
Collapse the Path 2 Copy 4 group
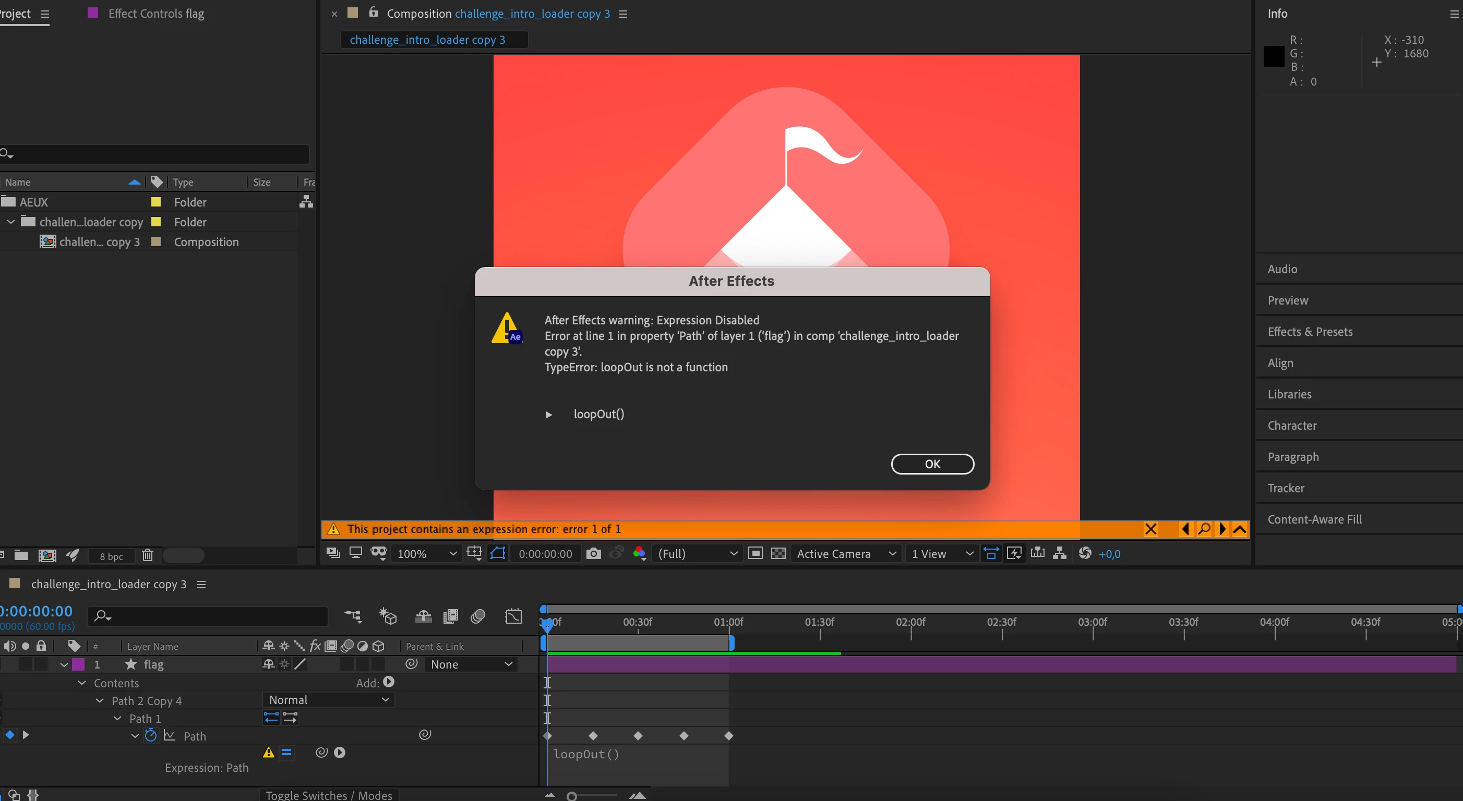(x=100, y=700)
